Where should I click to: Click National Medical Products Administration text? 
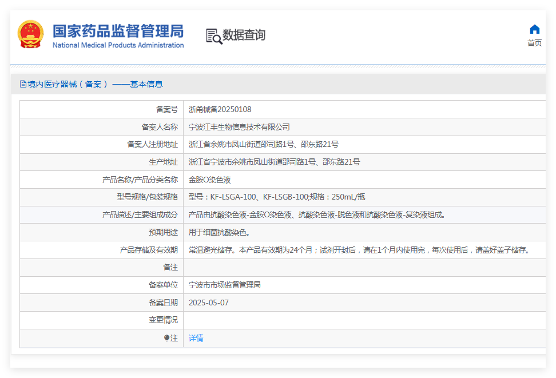coord(118,45)
